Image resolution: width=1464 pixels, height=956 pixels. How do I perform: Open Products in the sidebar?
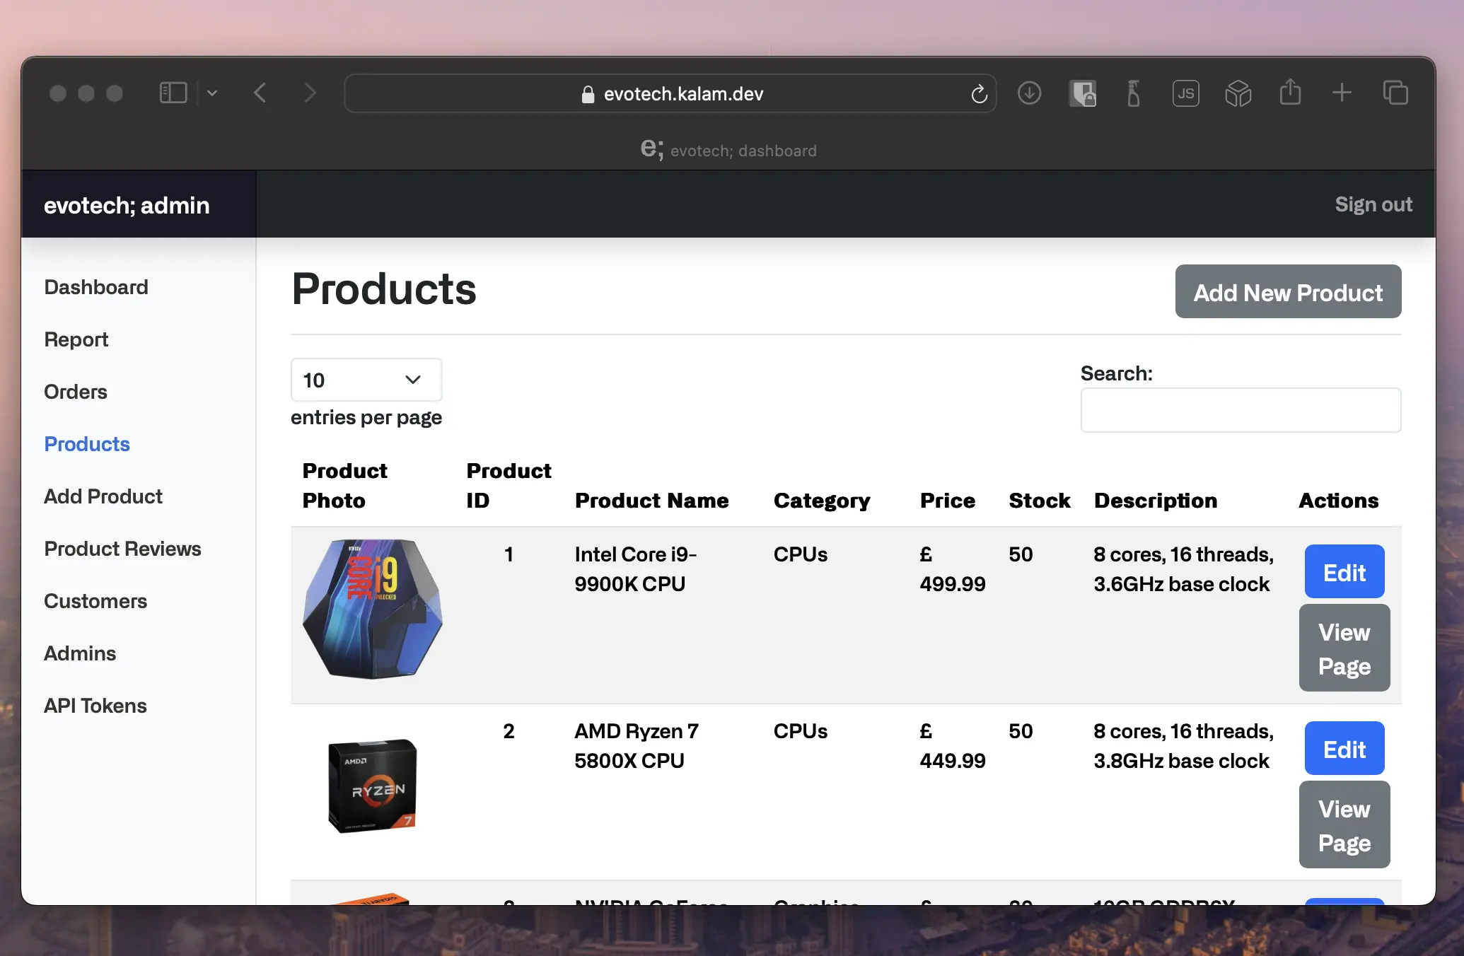tap(87, 444)
